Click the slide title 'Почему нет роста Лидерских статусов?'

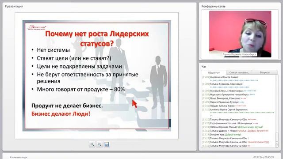[97, 38]
